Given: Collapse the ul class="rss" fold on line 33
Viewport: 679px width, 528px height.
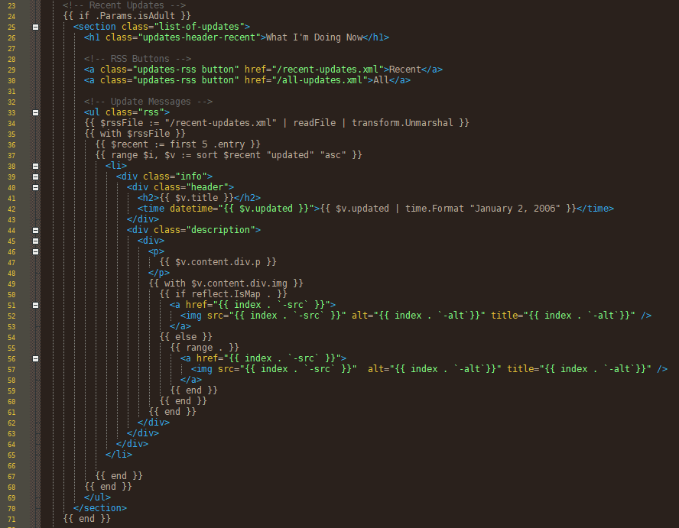Looking at the screenshot, I should [x=35, y=112].
